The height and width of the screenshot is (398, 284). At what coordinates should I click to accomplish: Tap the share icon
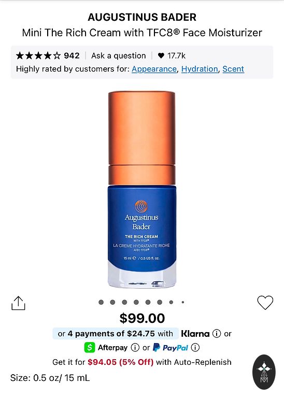(x=18, y=303)
